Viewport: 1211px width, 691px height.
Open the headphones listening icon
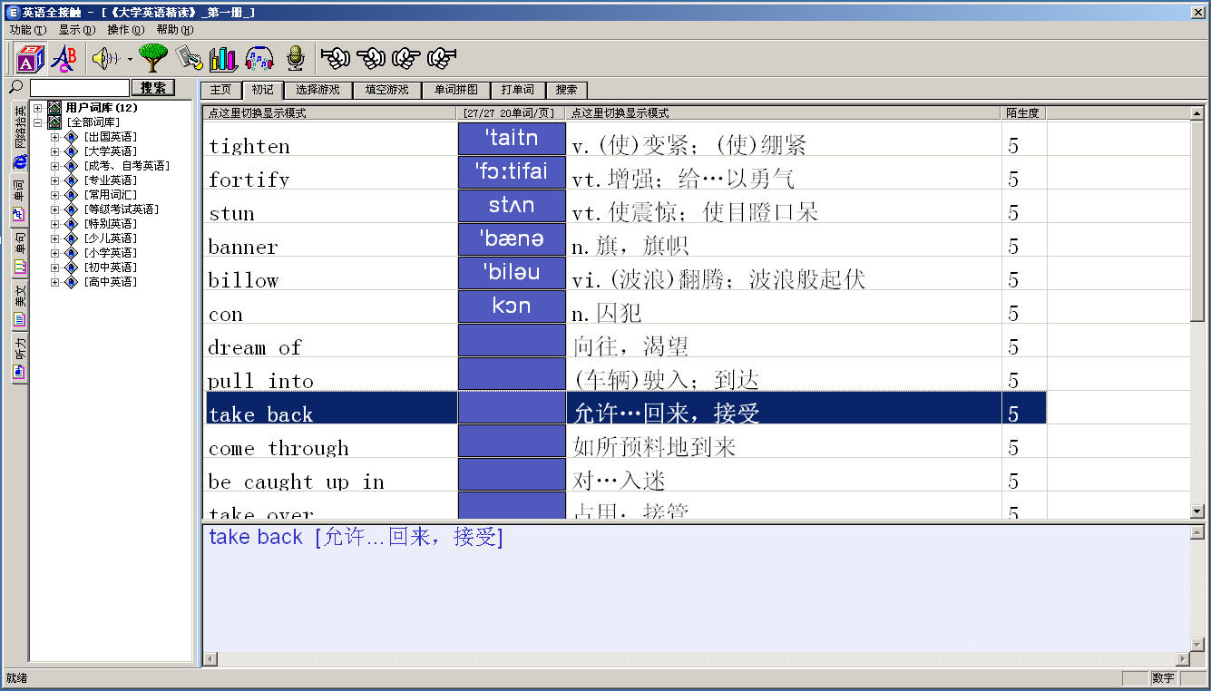(x=259, y=57)
